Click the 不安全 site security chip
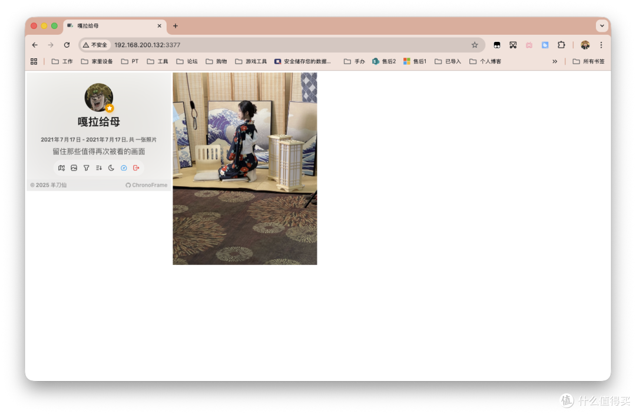Image resolution: width=636 pixels, height=414 pixels. (x=95, y=45)
